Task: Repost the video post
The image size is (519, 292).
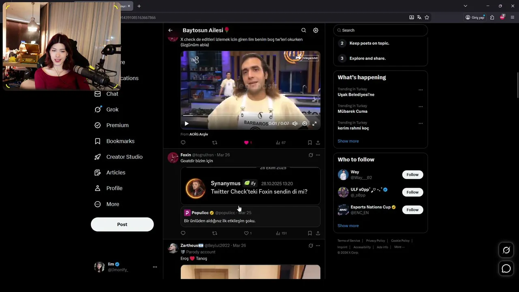Action: pyautogui.click(x=215, y=143)
